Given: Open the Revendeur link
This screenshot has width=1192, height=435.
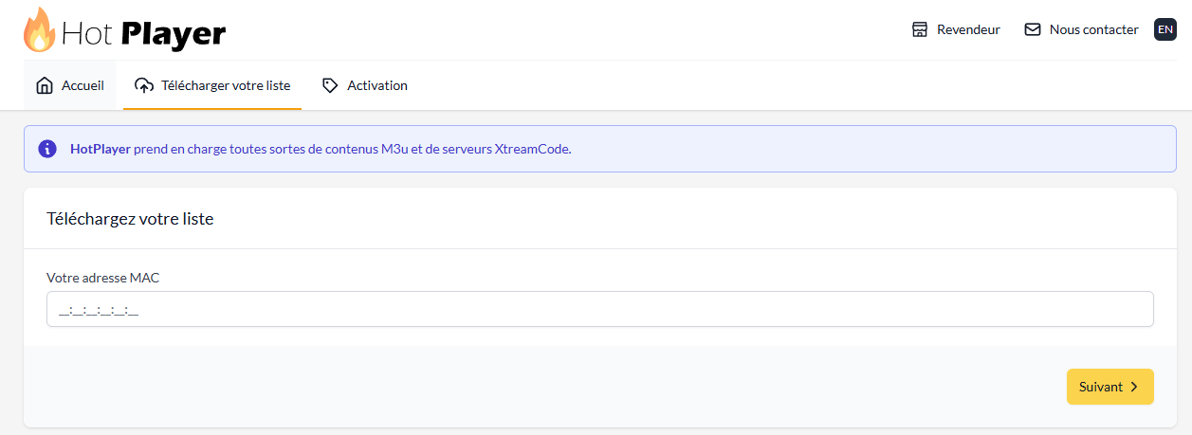Looking at the screenshot, I should point(956,29).
